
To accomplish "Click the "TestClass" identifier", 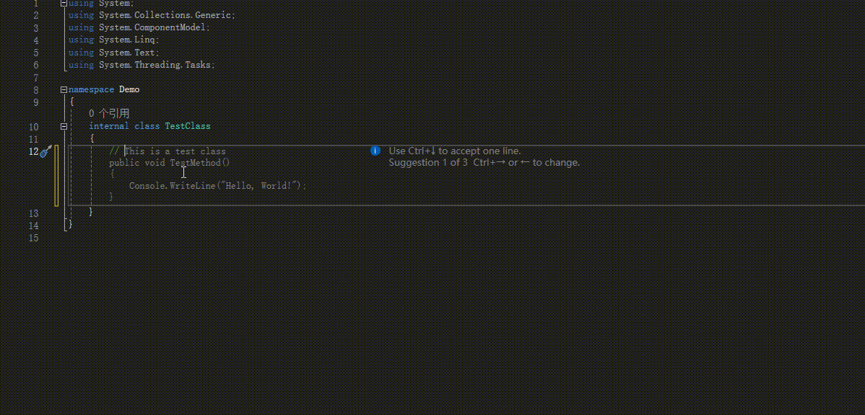I will 188,127.
